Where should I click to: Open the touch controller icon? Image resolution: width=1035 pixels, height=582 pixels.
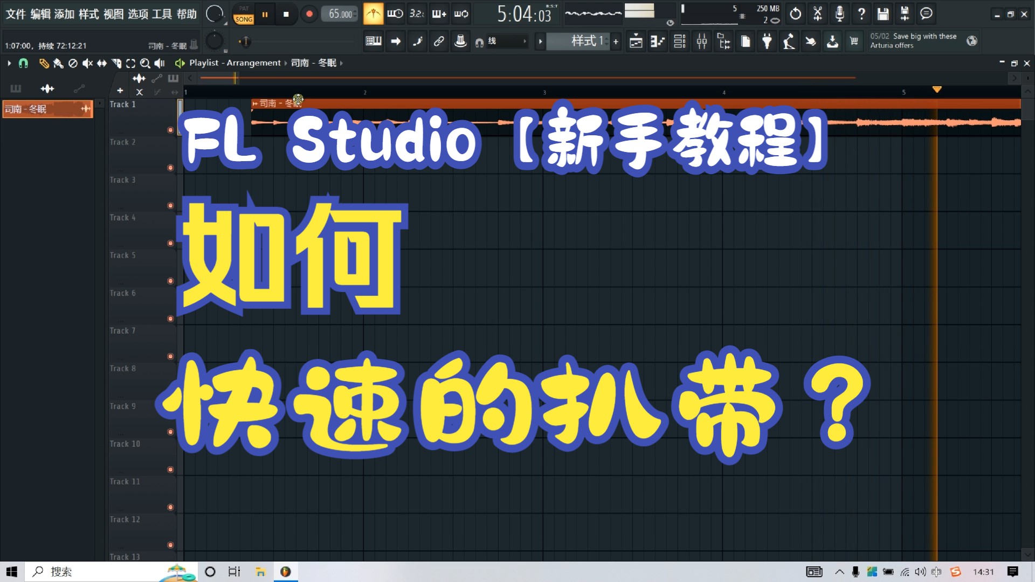810,41
